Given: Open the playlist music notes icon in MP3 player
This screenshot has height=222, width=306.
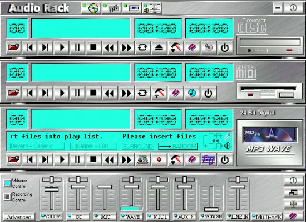Looking at the screenshot, I should [208, 160].
